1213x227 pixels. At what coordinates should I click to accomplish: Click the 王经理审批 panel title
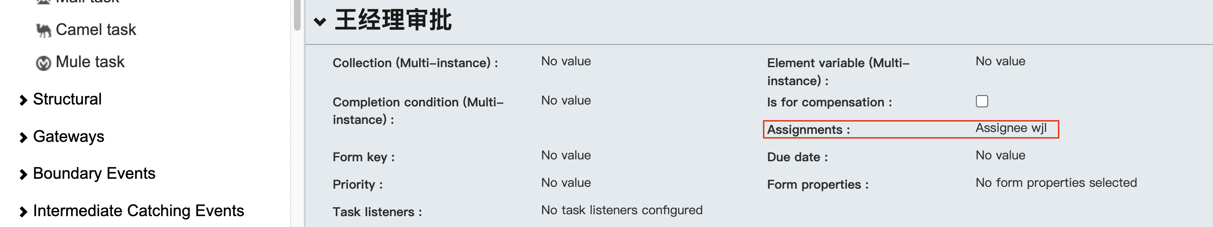click(393, 20)
